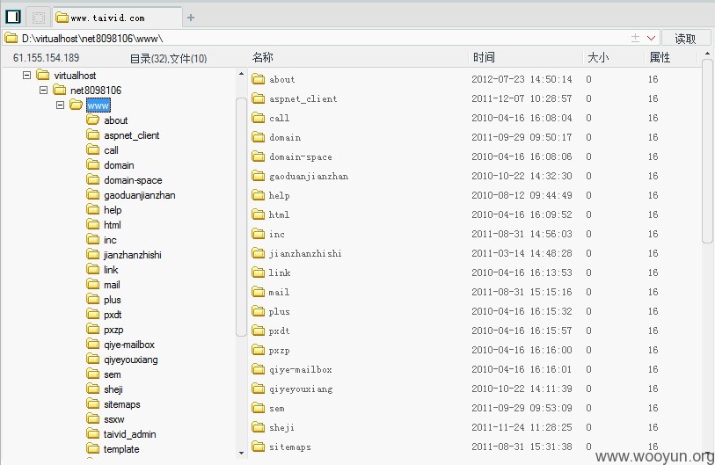Click the inc folder icon in file list
Viewport: 715px width, 465px height.
pos(258,234)
